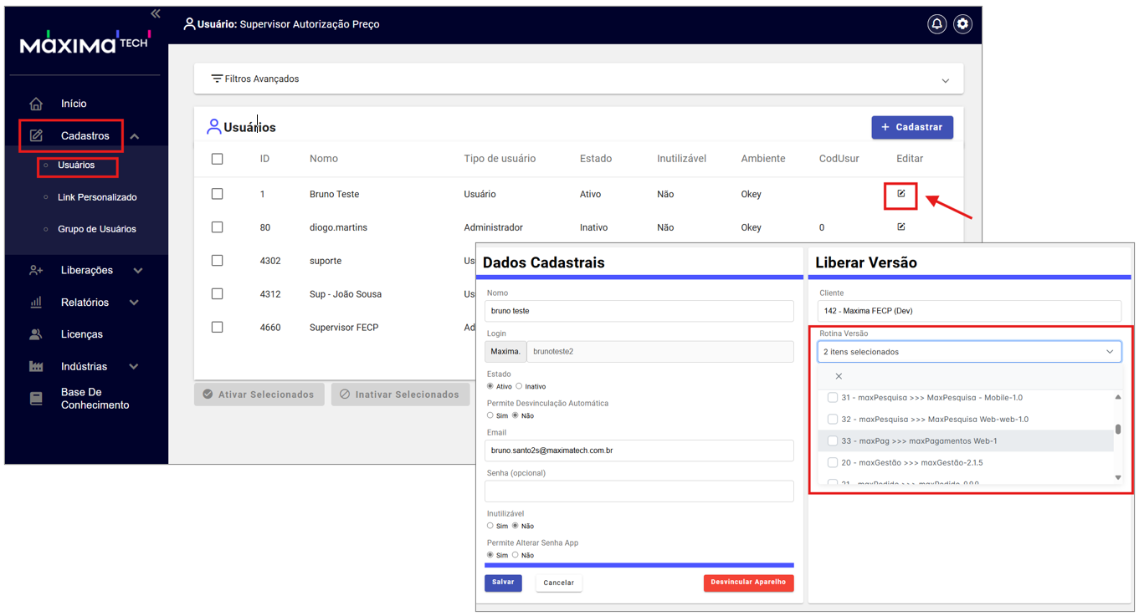The image size is (1139, 616).
Task: Select the Inativo radio button under Estado
Action: [519, 386]
